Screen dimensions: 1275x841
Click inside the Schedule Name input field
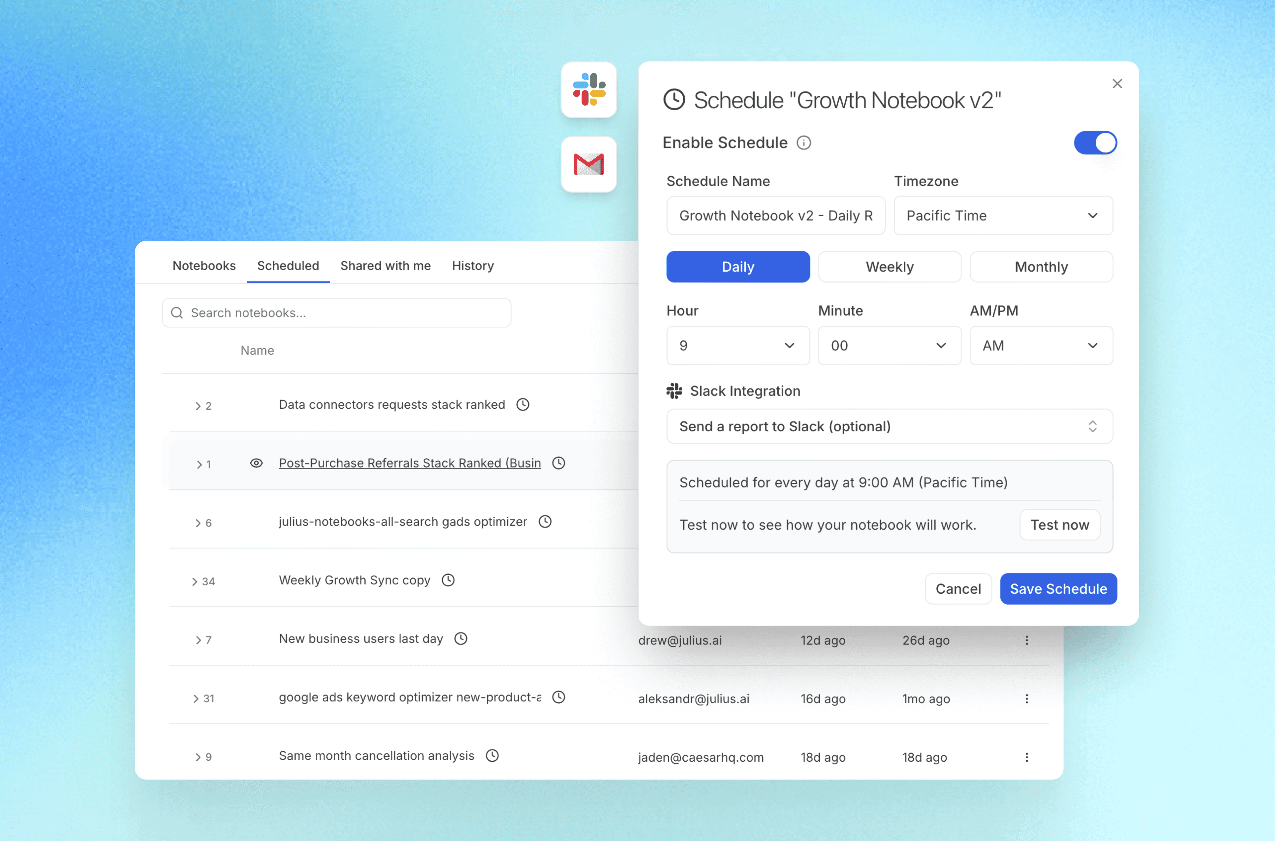(776, 215)
